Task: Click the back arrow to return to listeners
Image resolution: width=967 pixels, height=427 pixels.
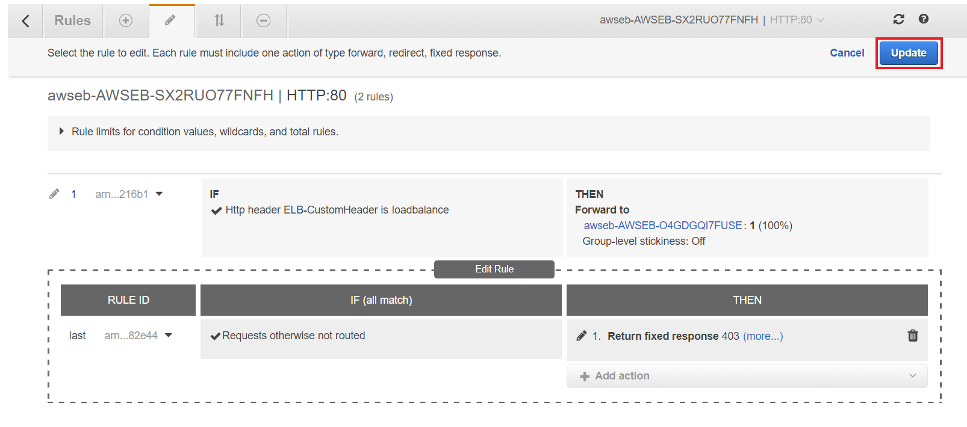Action: click(25, 20)
